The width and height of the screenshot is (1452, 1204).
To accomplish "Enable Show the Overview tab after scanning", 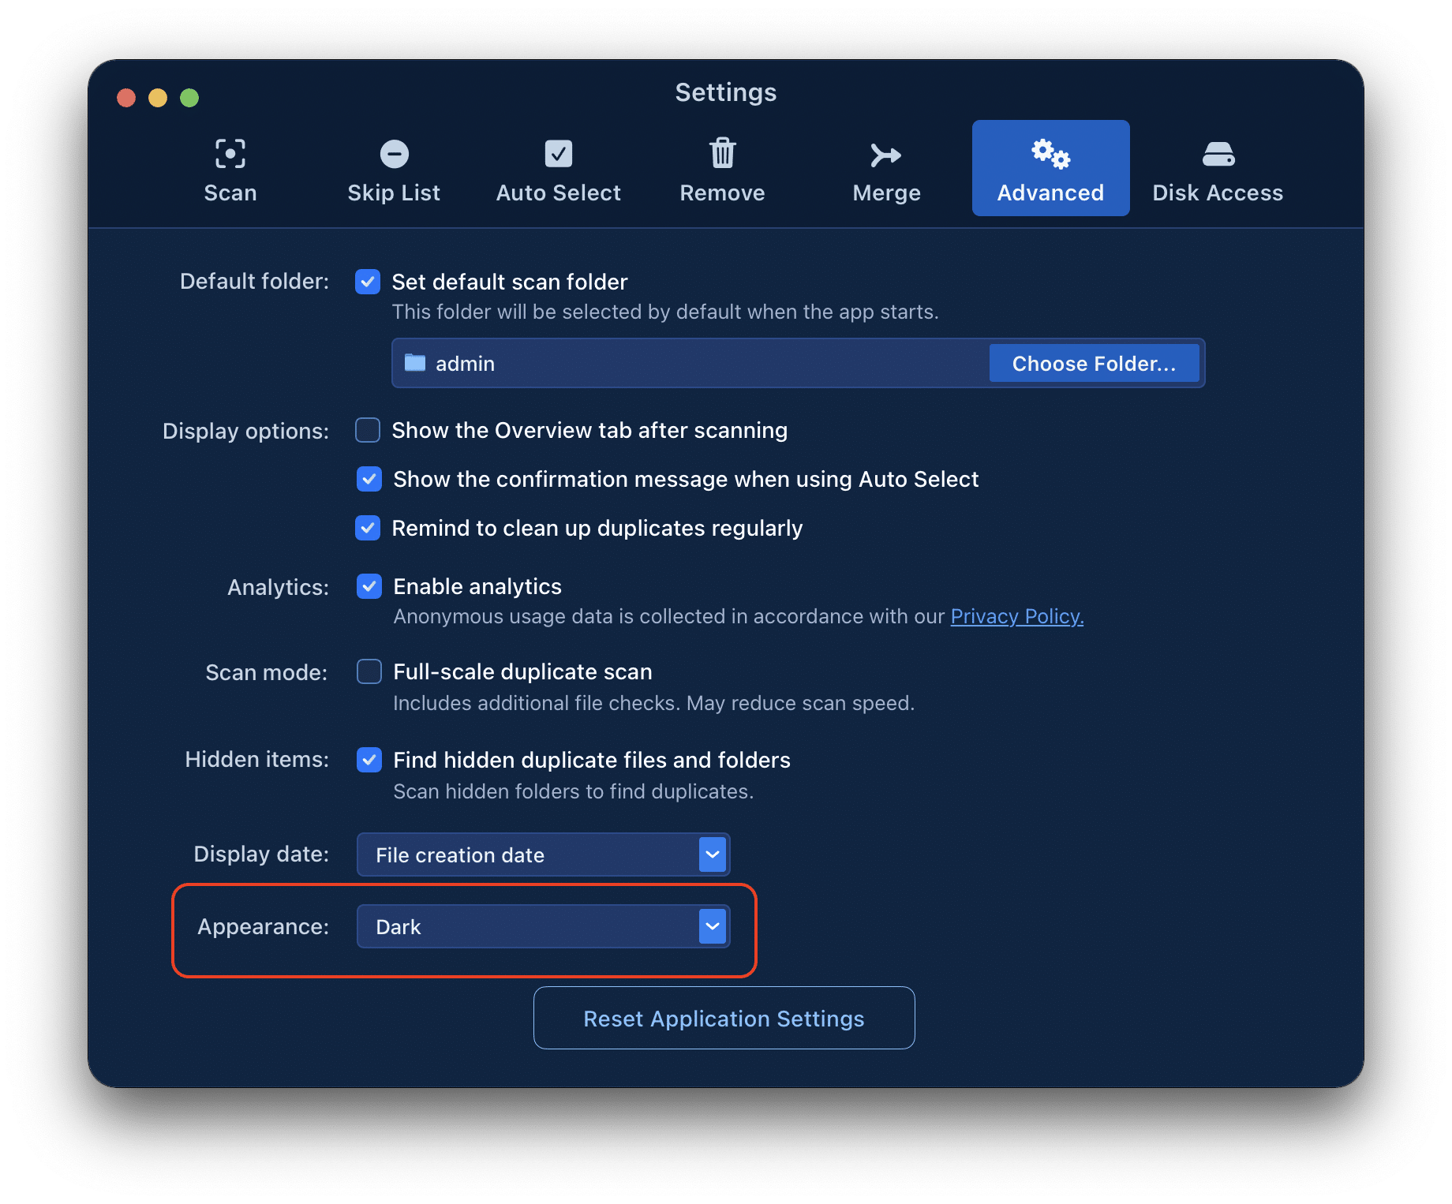I will (368, 430).
